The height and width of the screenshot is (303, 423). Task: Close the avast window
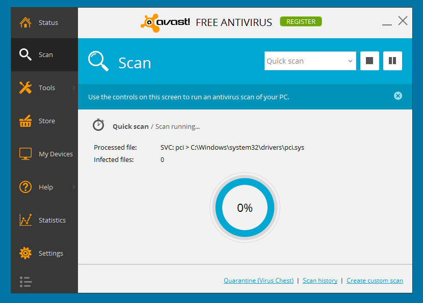point(403,20)
